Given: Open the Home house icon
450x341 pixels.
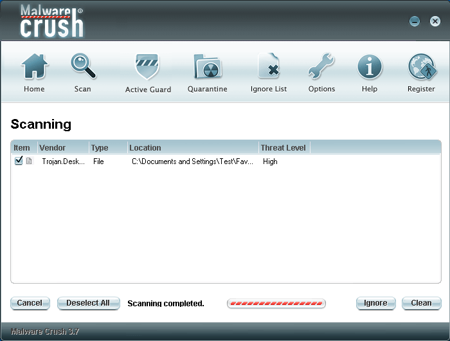Looking at the screenshot, I should tap(34, 67).
